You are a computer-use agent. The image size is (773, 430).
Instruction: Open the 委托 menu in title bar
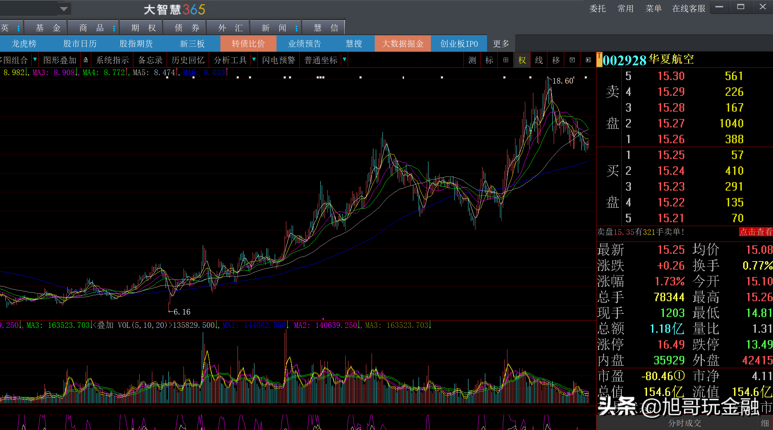click(x=598, y=8)
